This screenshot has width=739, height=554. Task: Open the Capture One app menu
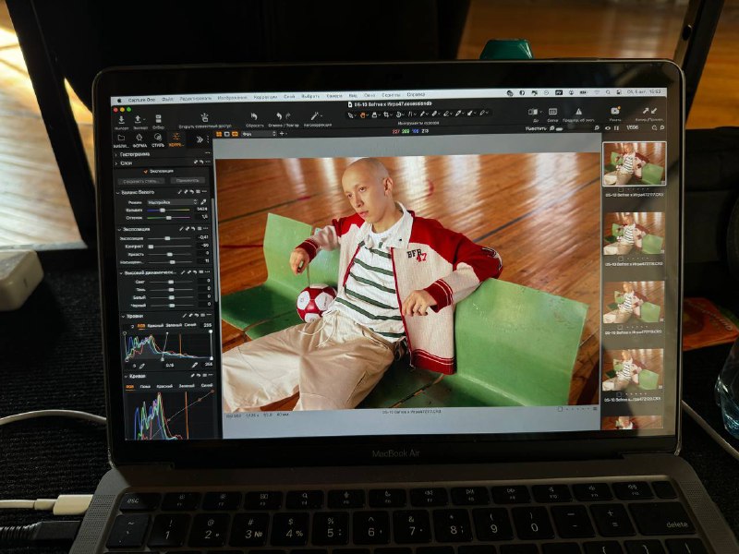pyautogui.click(x=141, y=100)
